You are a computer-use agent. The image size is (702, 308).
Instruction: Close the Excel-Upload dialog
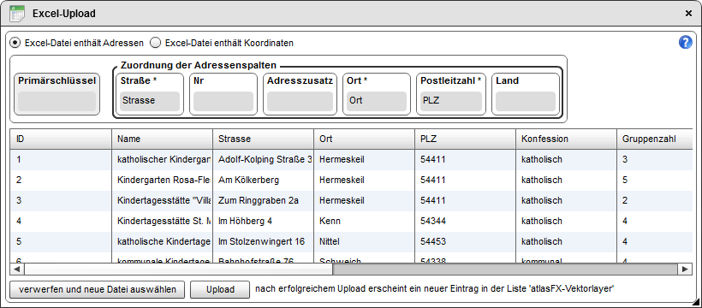coord(688,14)
